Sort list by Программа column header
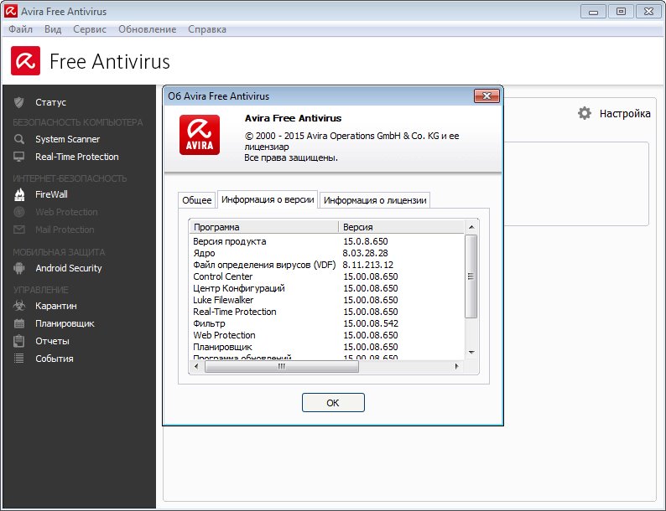The image size is (666, 511). pos(263,227)
